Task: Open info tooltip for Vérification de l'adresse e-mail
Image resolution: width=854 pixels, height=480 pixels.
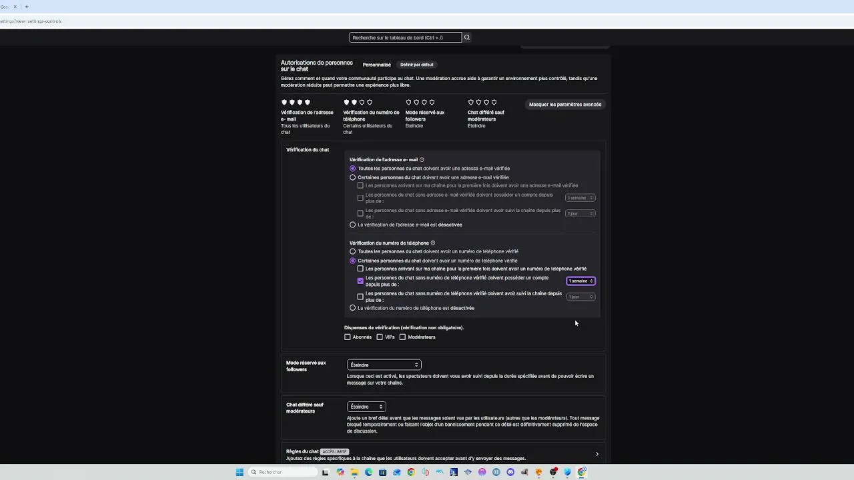Action: tap(422, 160)
